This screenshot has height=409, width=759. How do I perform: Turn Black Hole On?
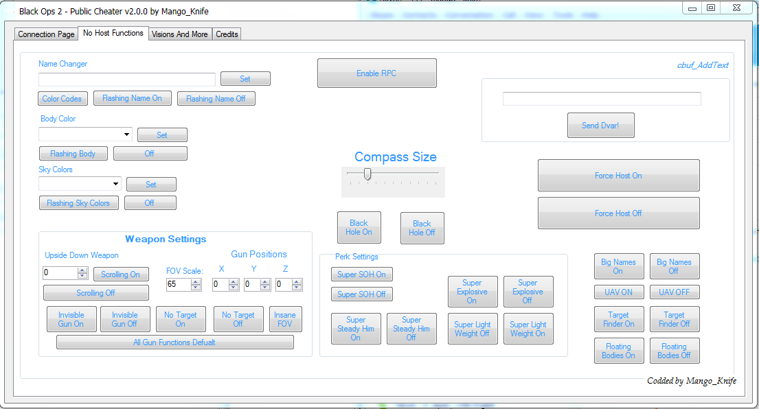[x=359, y=227]
